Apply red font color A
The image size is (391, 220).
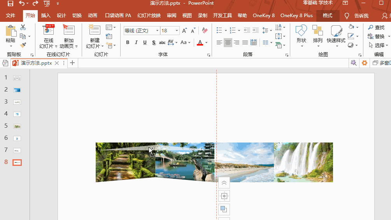coord(200,43)
